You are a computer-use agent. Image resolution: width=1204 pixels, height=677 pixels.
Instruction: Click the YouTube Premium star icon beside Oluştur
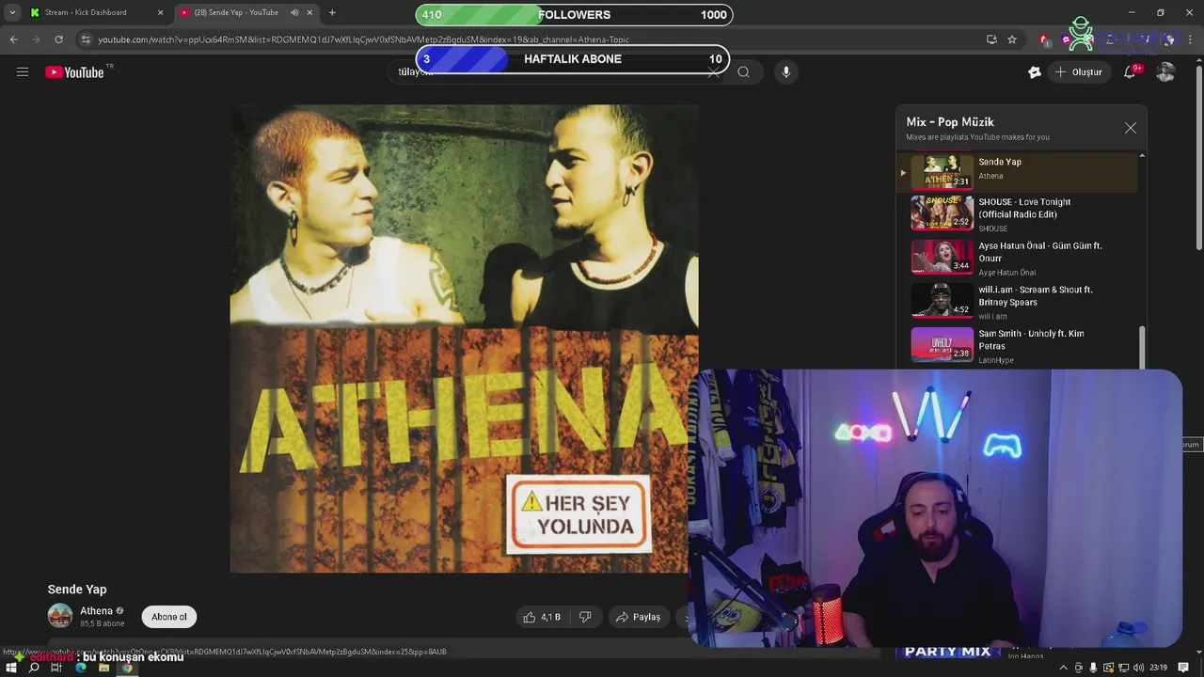click(x=1035, y=72)
